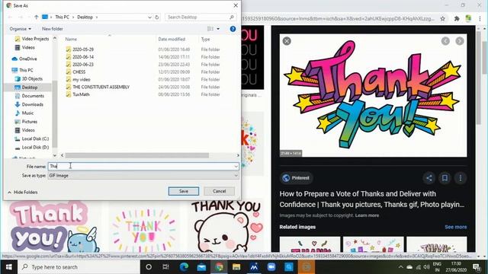Click Learn more copyright link
The height and width of the screenshot is (274, 488).
pyautogui.click(x=367, y=215)
